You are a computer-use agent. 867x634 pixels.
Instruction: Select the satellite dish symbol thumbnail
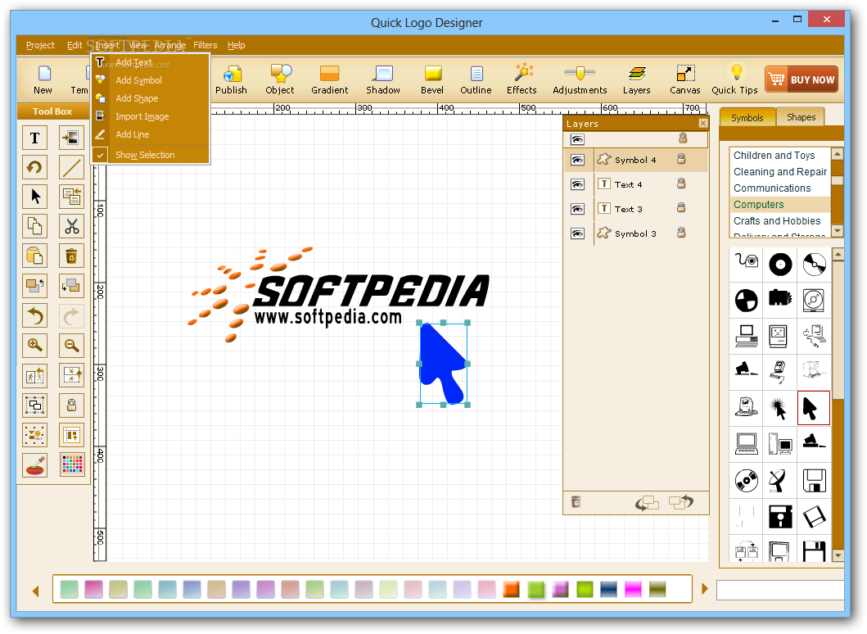coord(779,480)
